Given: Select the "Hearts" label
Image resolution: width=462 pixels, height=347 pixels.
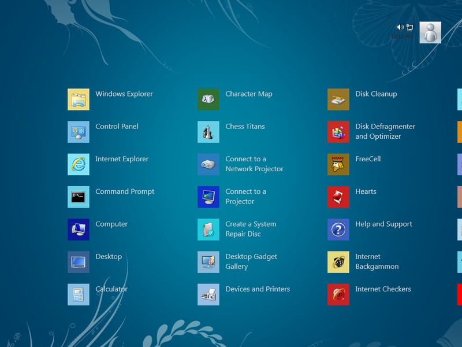Looking at the screenshot, I should [366, 191].
